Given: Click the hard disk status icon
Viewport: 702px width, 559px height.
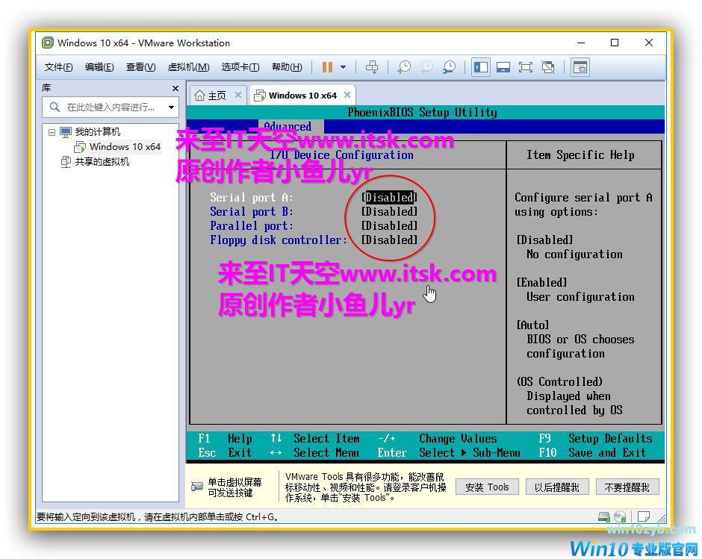Looking at the screenshot, I should pyautogui.click(x=604, y=516).
